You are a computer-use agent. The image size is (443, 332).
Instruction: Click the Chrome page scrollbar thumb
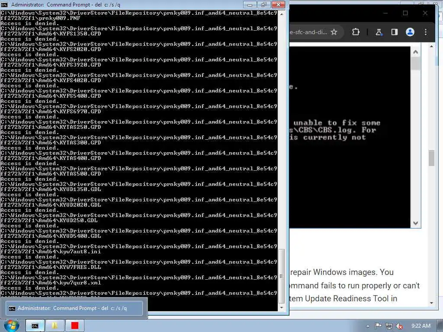click(x=431, y=158)
